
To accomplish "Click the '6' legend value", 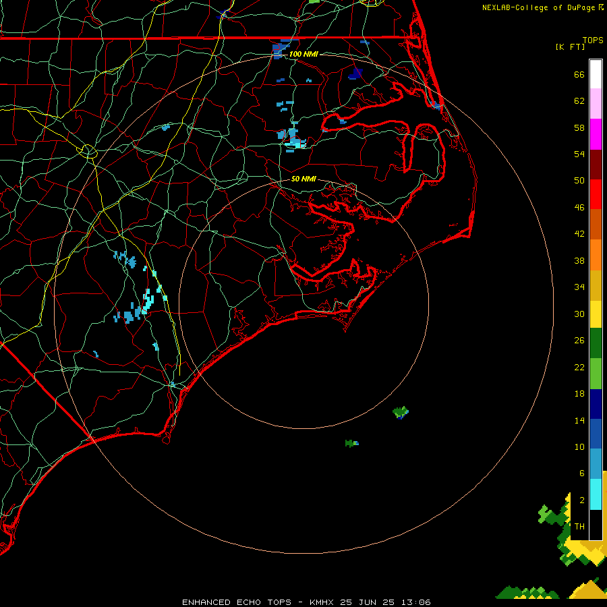I will click(581, 473).
